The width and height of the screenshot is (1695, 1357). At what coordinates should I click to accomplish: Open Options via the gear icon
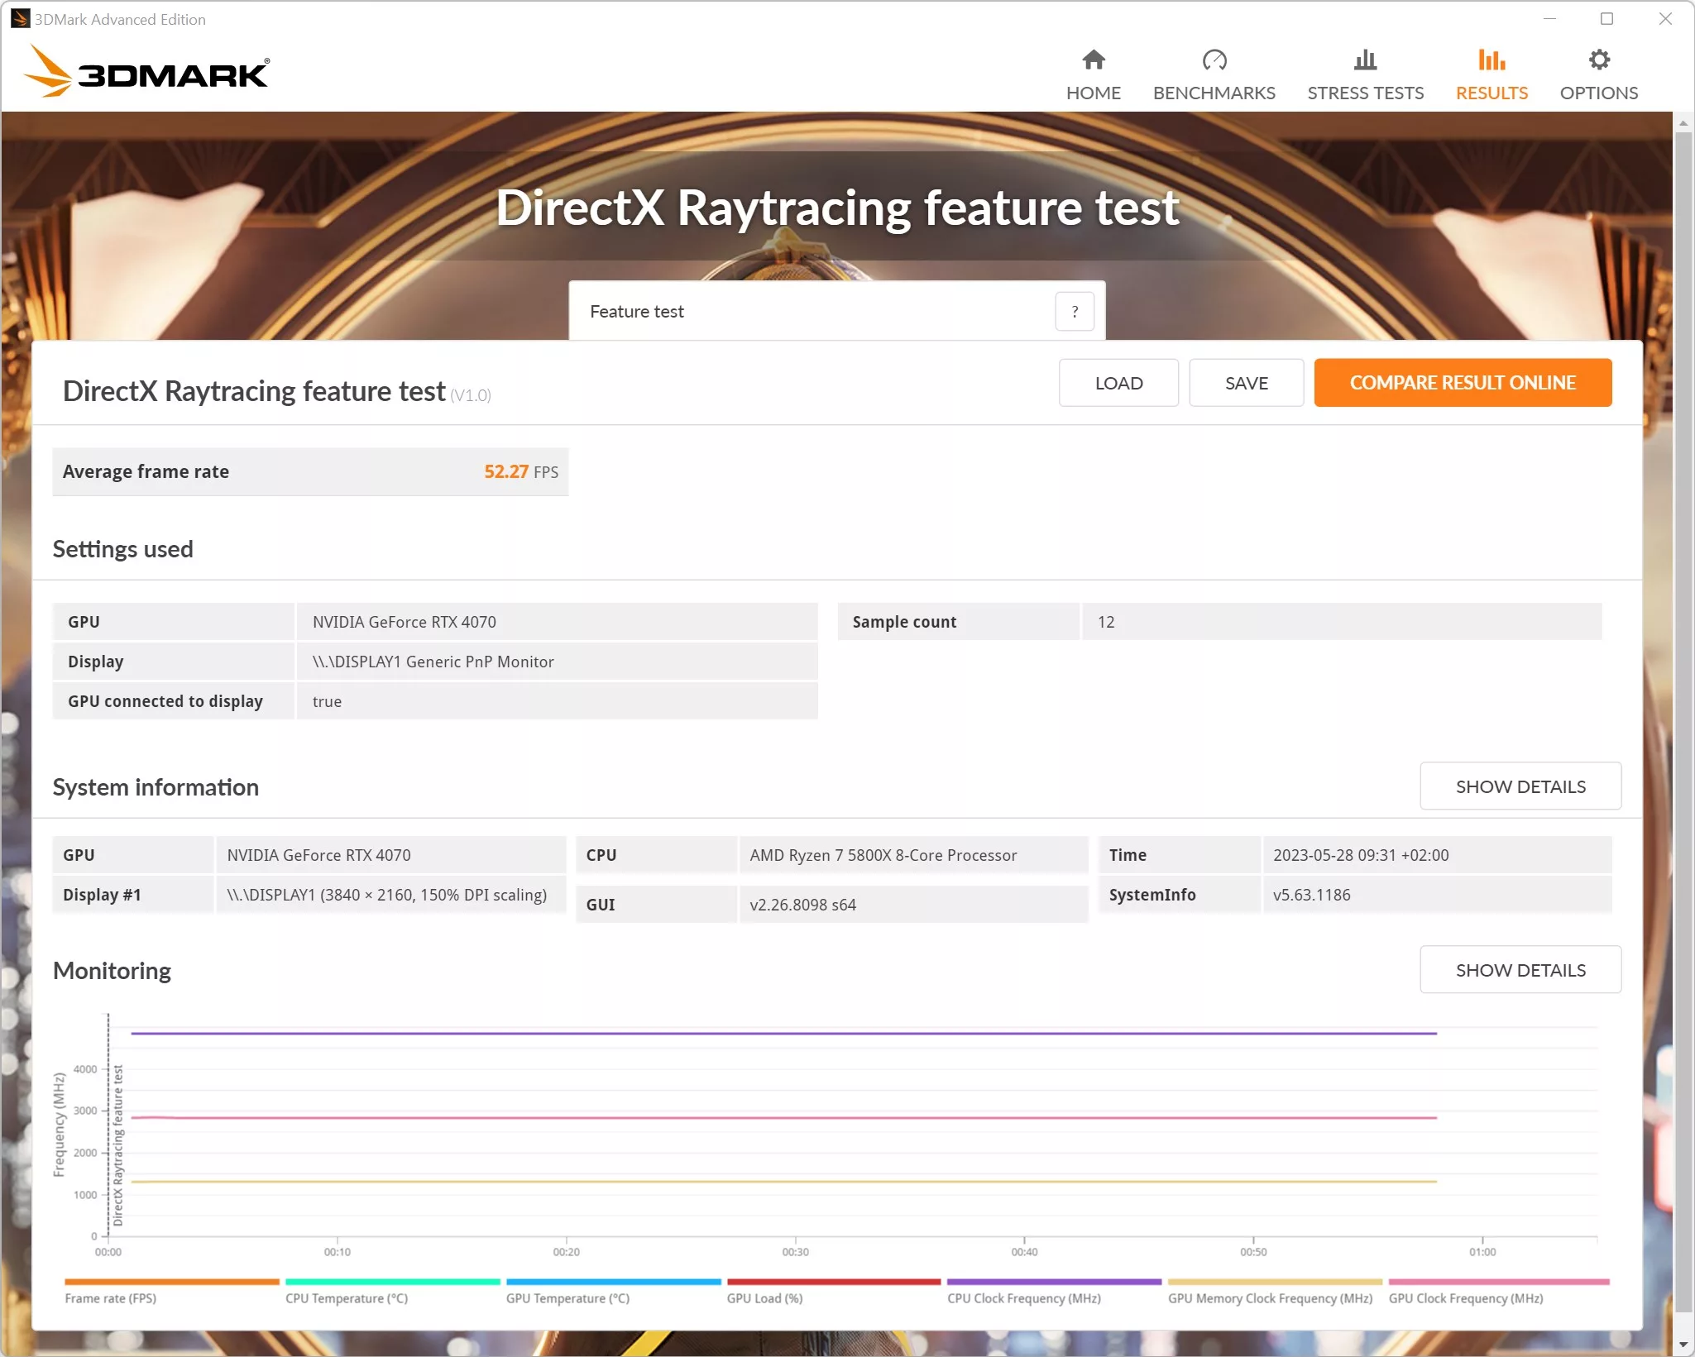[1598, 60]
